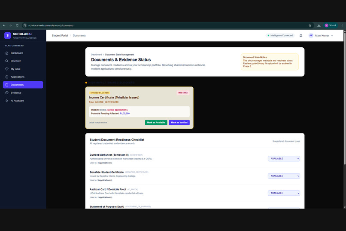This screenshot has height=231, width=346.
Task: Click the Documents file icon
Action: 7,85
